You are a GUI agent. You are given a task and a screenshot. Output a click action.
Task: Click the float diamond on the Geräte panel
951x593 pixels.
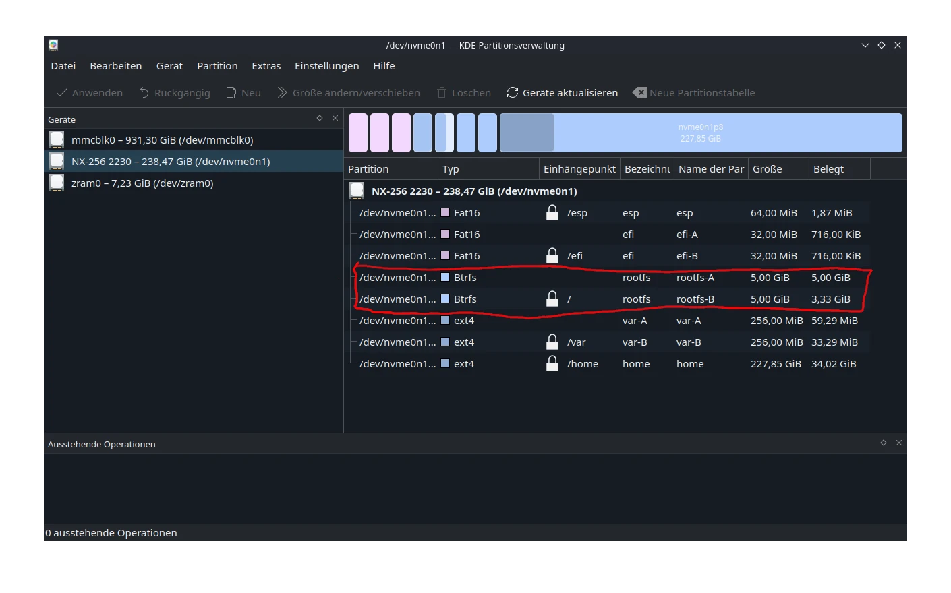pyautogui.click(x=319, y=117)
